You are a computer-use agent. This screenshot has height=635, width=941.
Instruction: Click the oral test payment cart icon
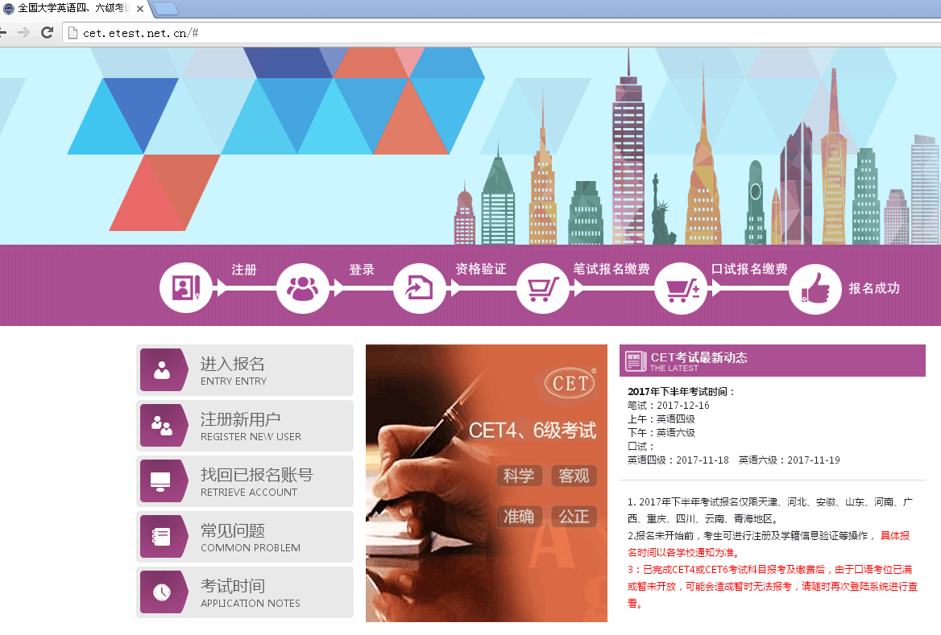pos(681,288)
